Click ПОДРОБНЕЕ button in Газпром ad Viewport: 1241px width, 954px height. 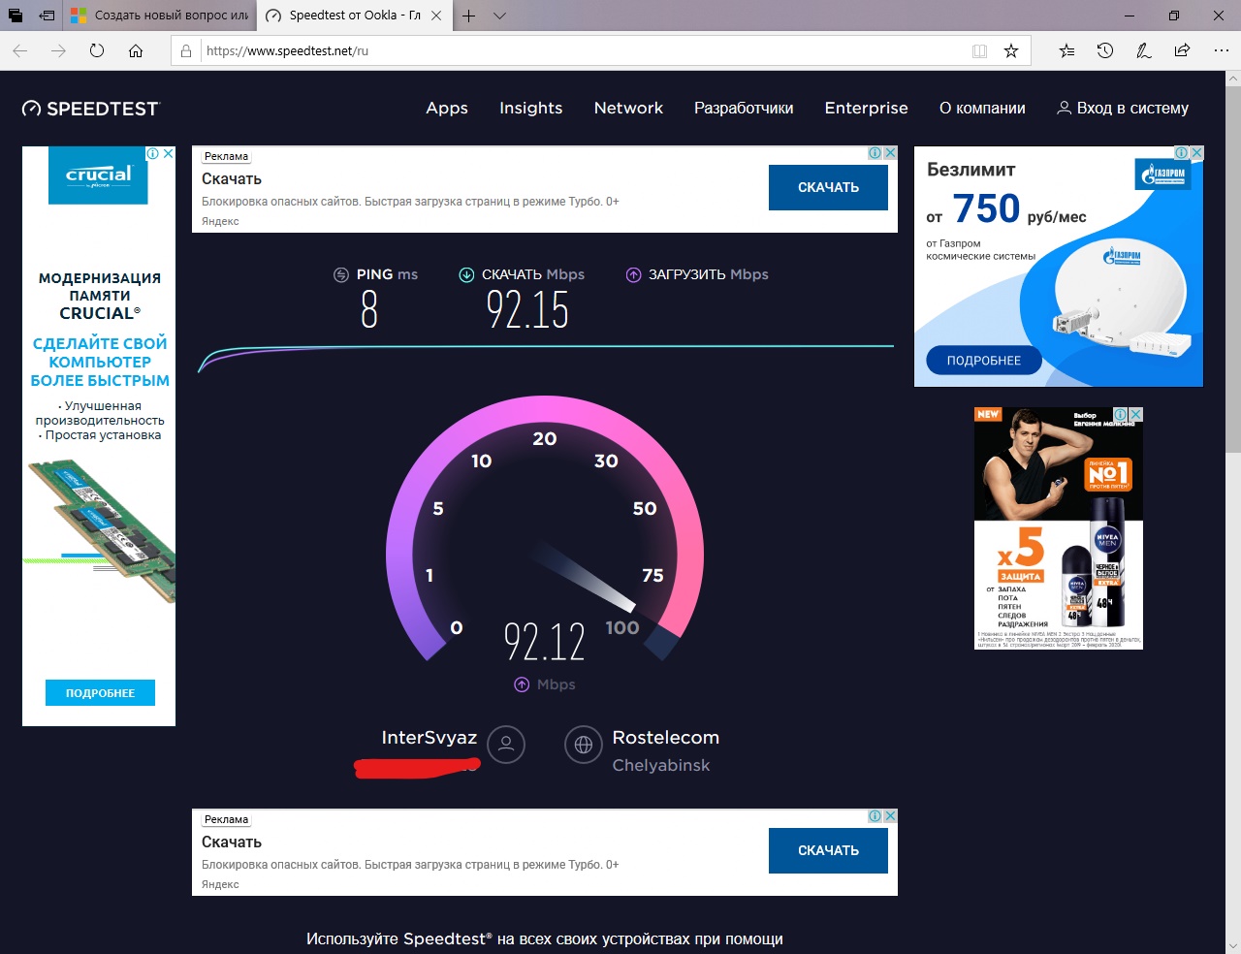984,361
